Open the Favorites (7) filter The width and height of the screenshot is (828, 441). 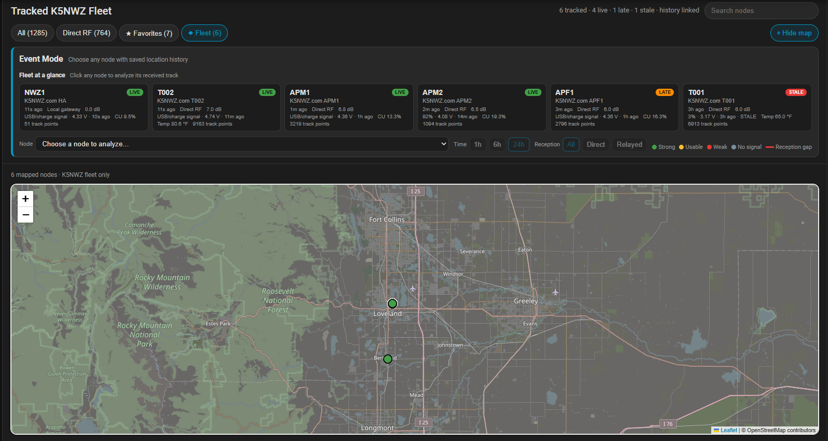[x=149, y=33]
